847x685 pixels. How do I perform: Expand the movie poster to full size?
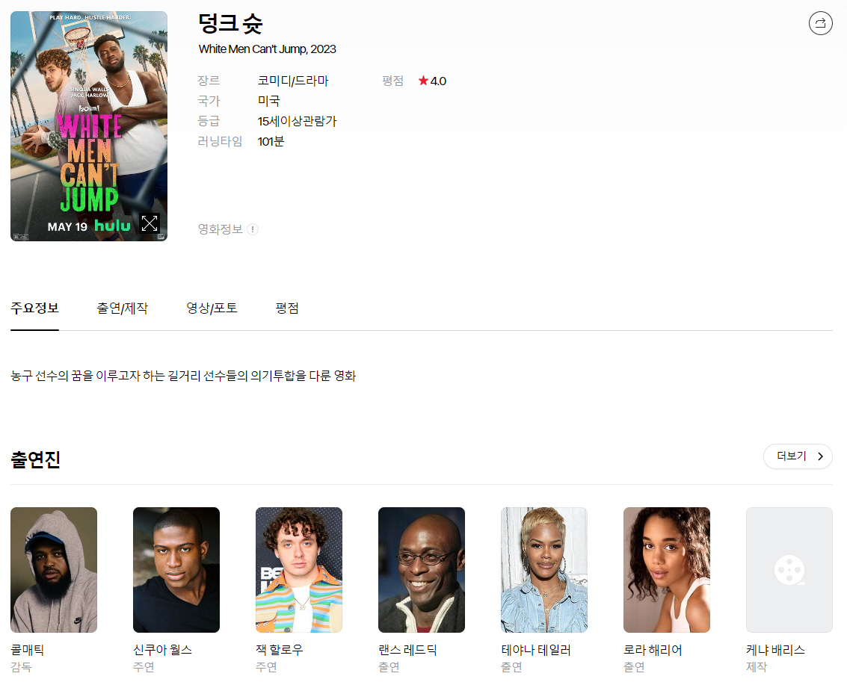150,223
